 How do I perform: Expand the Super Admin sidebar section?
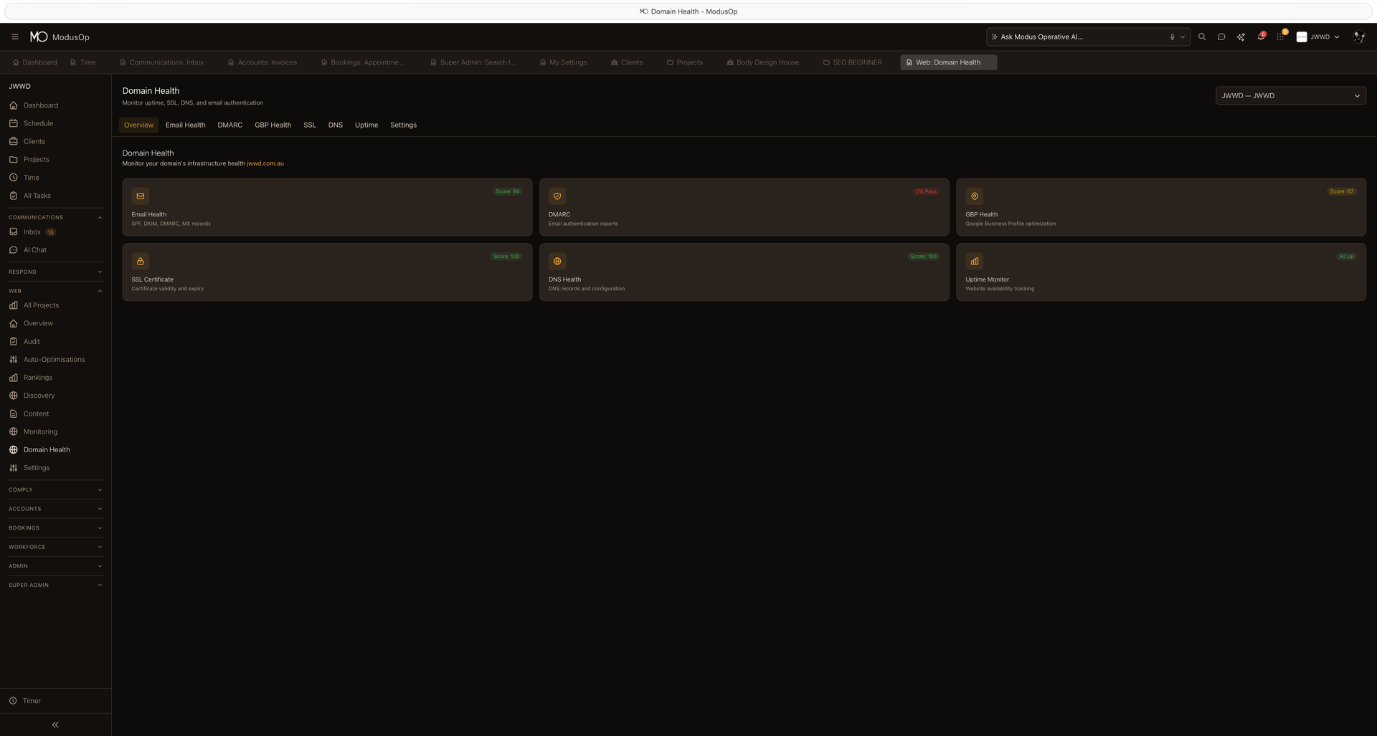pos(55,585)
